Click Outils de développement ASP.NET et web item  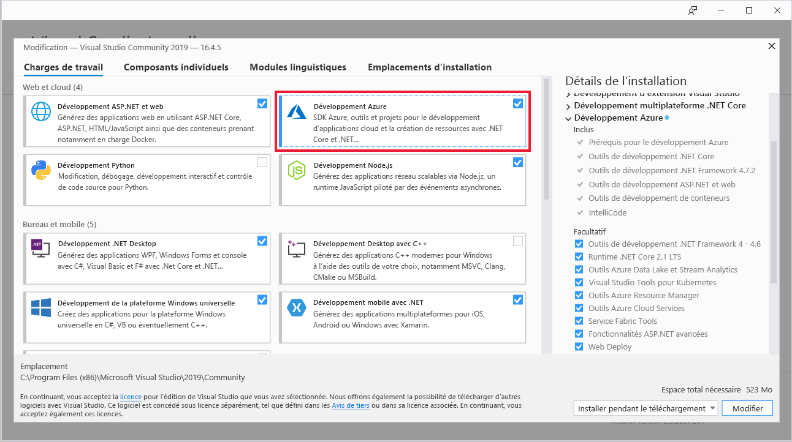pyautogui.click(x=662, y=184)
